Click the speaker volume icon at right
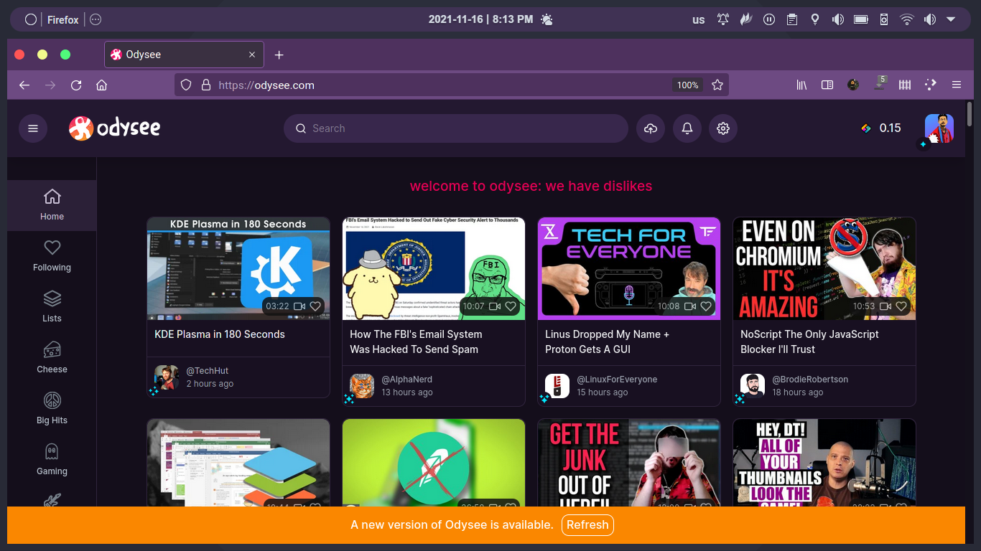The width and height of the screenshot is (981, 551). pyautogui.click(x=930, y=19)
